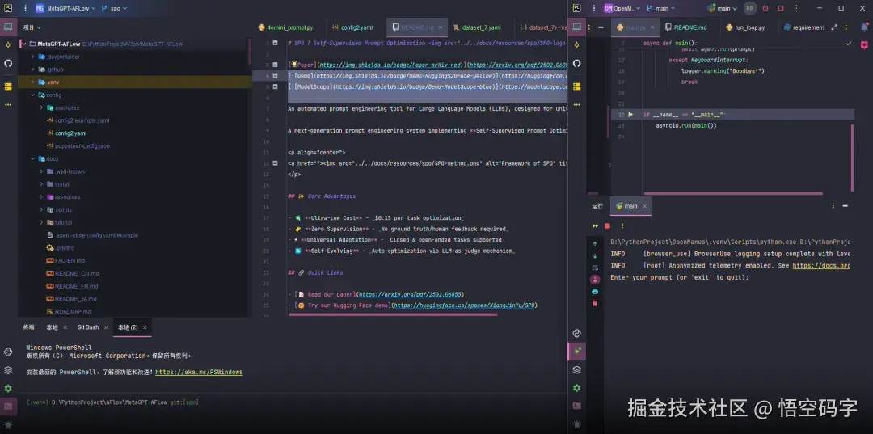Image resolution: width=873 pixels, height=434 pixels.
Task: Click the vertical scrollbar in OpenManus editor
Action: (853, 158)
